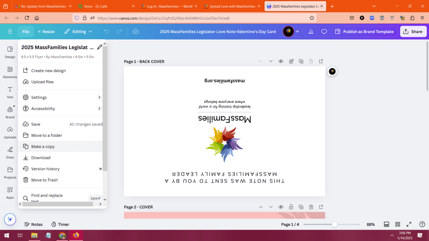Click the Share button
Viewport: 429px width, 241px height.
(413, 31)
